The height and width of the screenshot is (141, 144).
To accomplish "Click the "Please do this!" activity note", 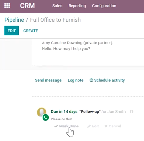I will [x=61, y=119].
